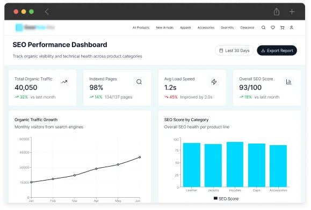Open Accessories in the navbar
Viewport: 311px width, 210px height.
point(206,28)
